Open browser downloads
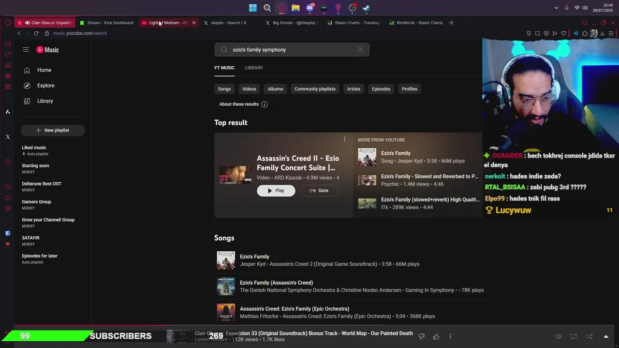 point(602,33)
